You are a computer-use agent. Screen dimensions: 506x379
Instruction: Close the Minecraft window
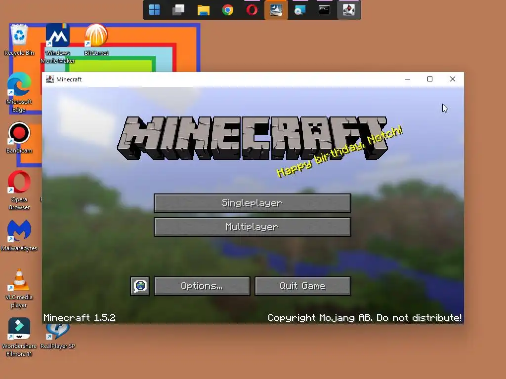click(x=453, y=79)
